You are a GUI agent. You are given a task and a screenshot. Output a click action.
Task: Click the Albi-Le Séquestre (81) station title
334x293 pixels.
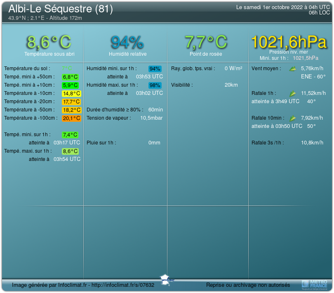tap(61, 9)
